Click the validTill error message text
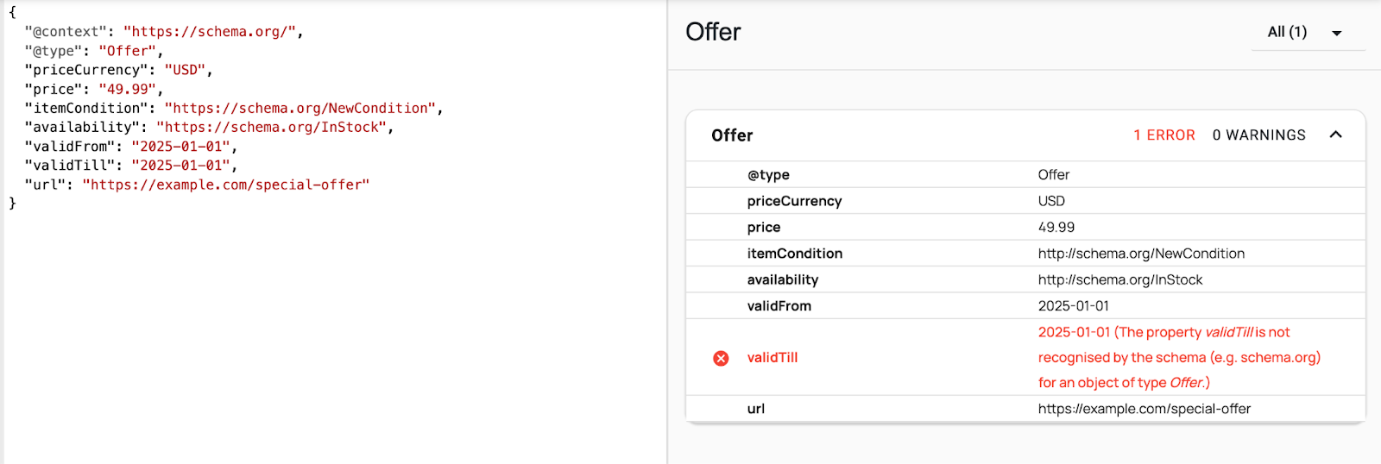1381x464 pixels. [x=1179, y=357]
